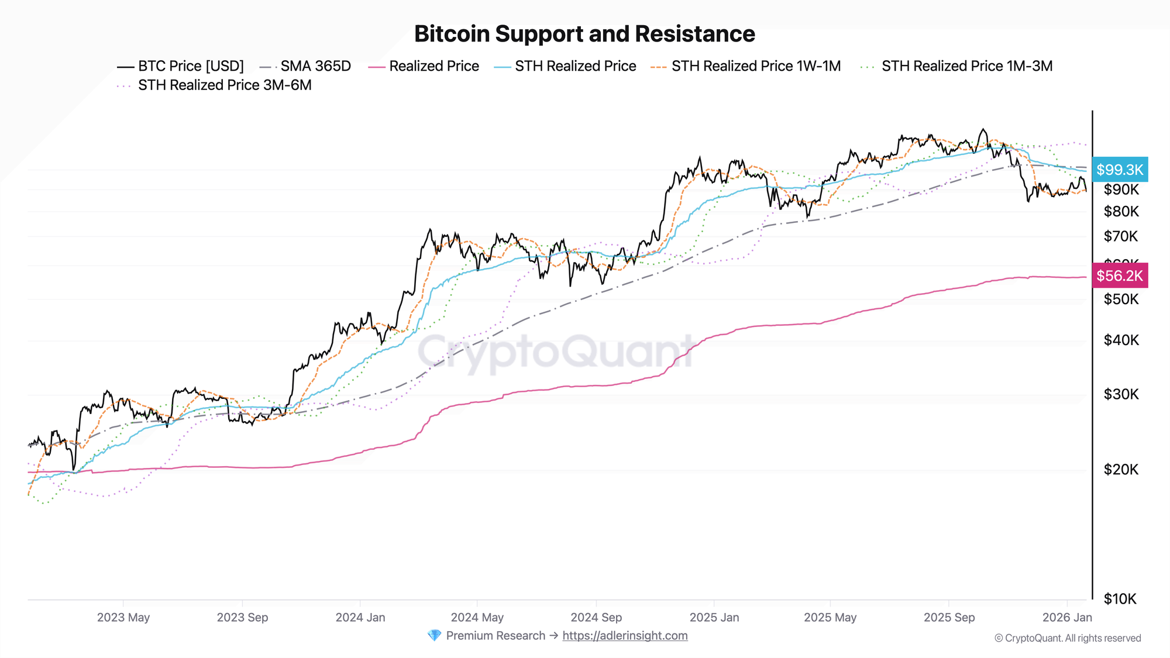
Task: Click the $50K price axis label
Action: point(1121,299)
